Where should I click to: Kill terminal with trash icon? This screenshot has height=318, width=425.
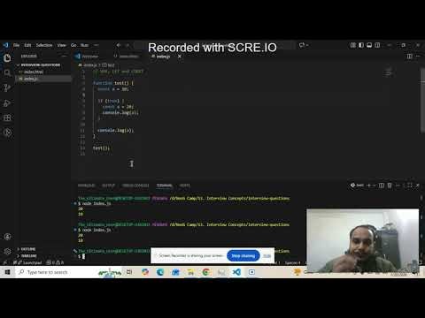pos(390,185)
